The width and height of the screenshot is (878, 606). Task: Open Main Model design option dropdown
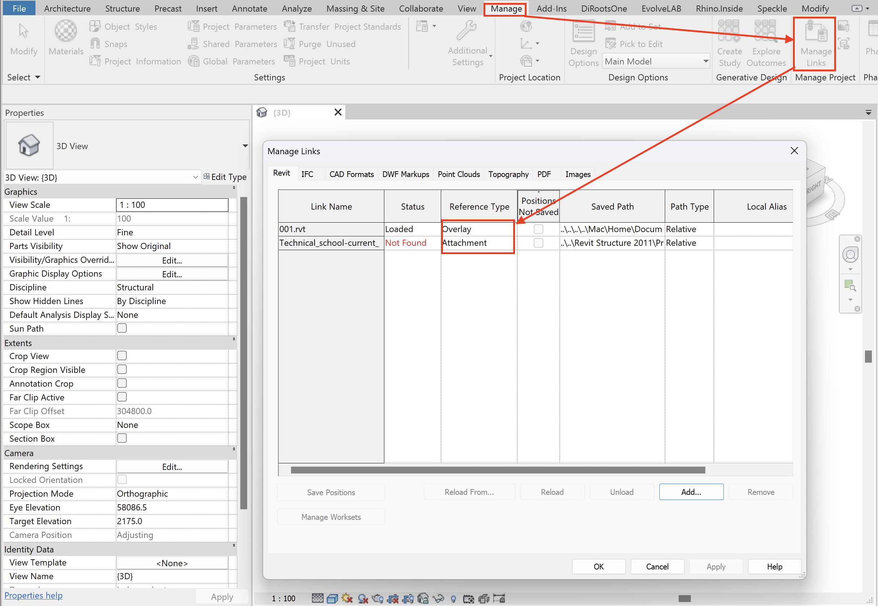[705, 62]
